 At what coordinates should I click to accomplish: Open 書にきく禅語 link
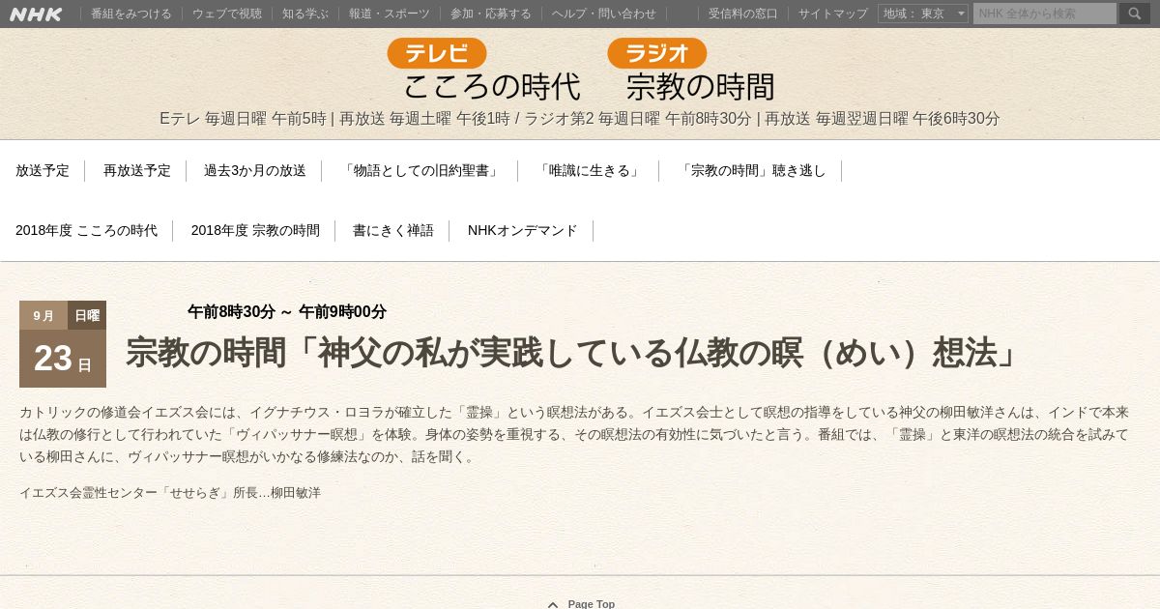(x=393, y=231)
